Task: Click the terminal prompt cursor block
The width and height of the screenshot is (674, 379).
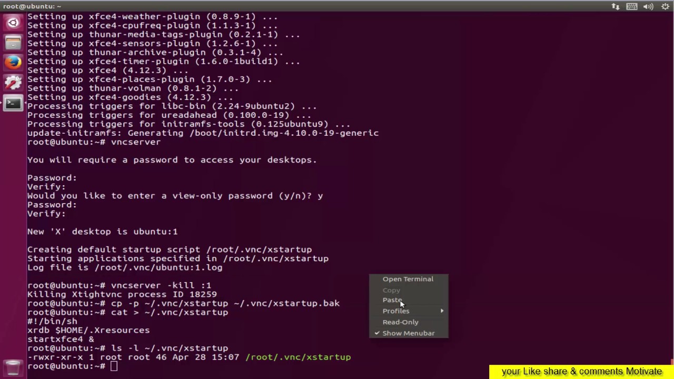Action: tap(114, 366)
